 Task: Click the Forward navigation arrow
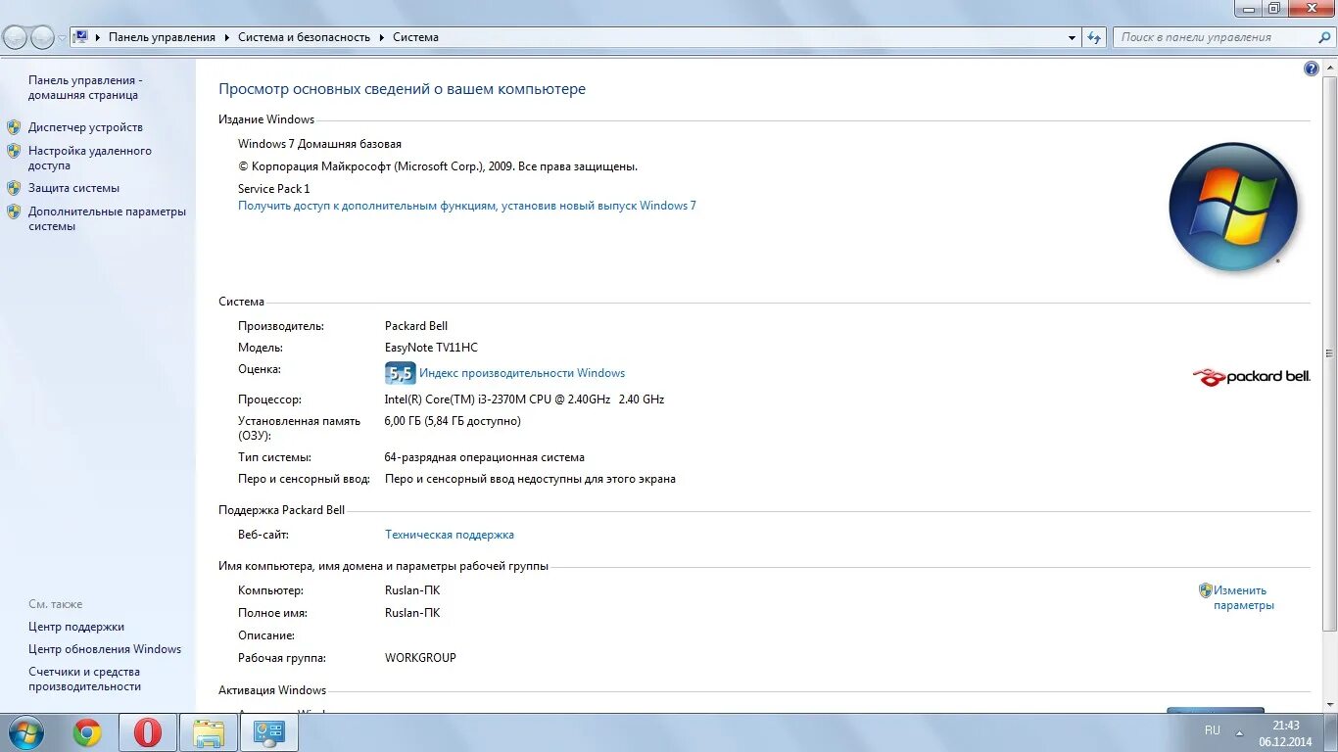(x=42, y=37)
